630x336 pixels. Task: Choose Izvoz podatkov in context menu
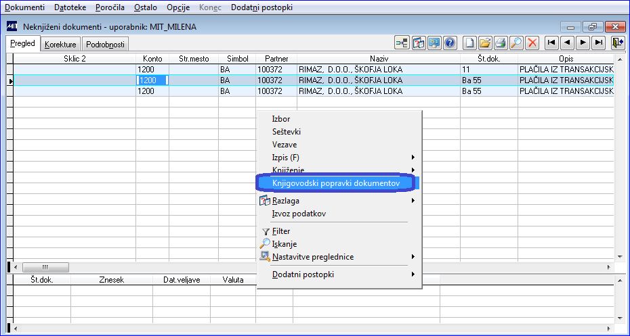[x=338, y=214]
